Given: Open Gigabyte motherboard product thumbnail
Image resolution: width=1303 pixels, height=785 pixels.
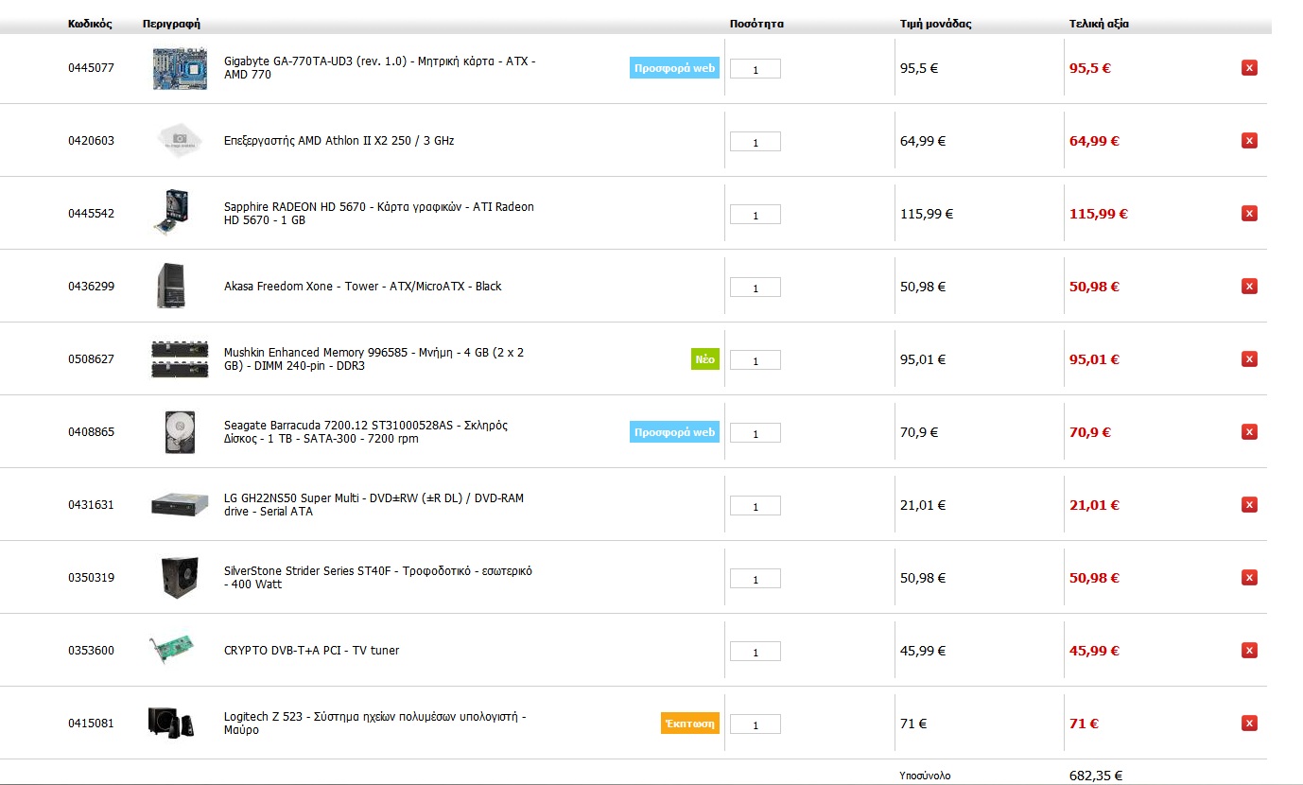Looking at the screenshot, I should click(x=180, y=68).
